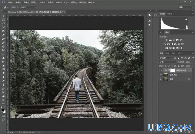Screen dimensions: 195x134
Task: Select the Path Selection arrow tool
Action: pyautogui.click(x=3, y=92)
